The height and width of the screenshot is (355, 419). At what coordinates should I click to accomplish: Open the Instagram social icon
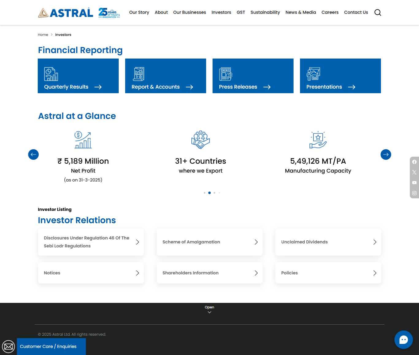[x=414, y=193]
